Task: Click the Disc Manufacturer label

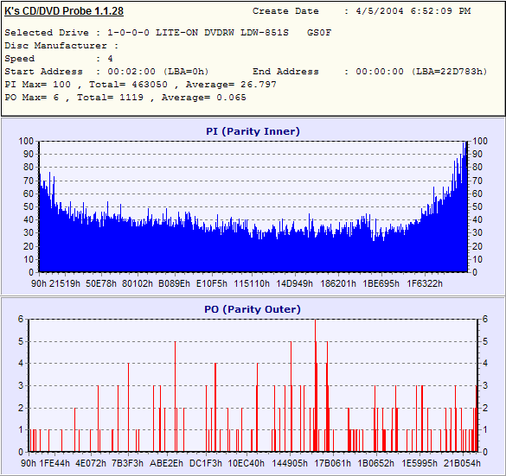Action: [x=56, y=46]
